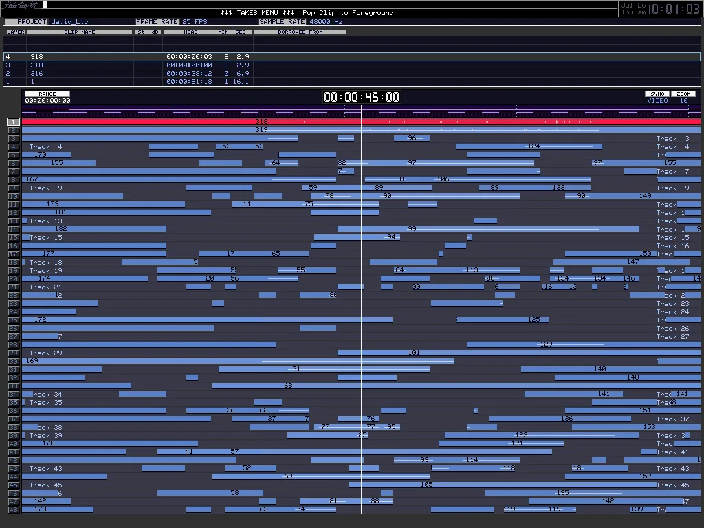Click the ZOOM value 10
Image resolution: width=704 pixels, height=528 pixels.
(683, 101)
